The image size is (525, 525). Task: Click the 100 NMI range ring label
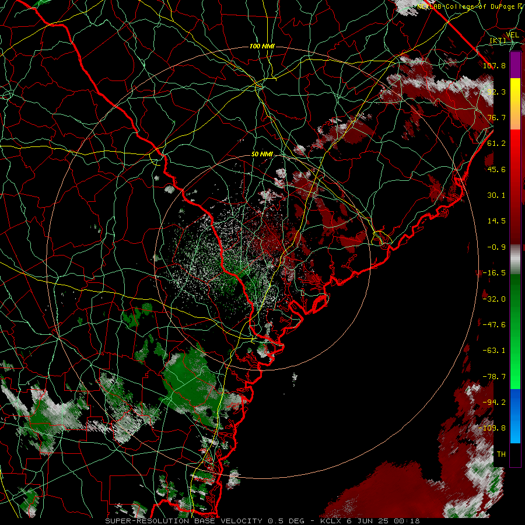(x=262, y=46)
